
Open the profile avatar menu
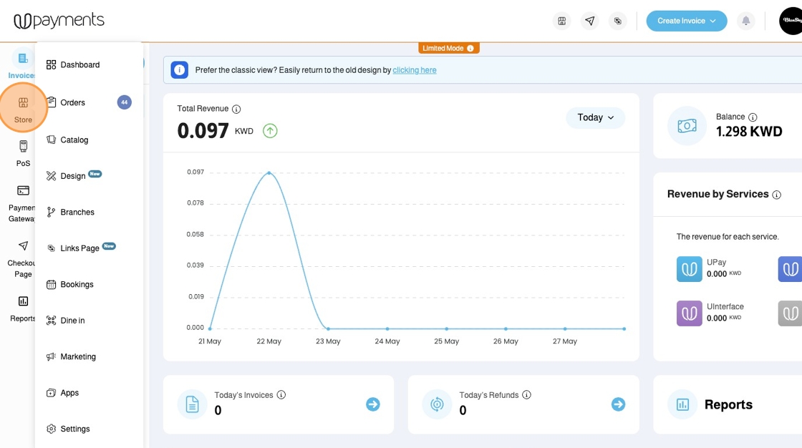tap(791, 21)
